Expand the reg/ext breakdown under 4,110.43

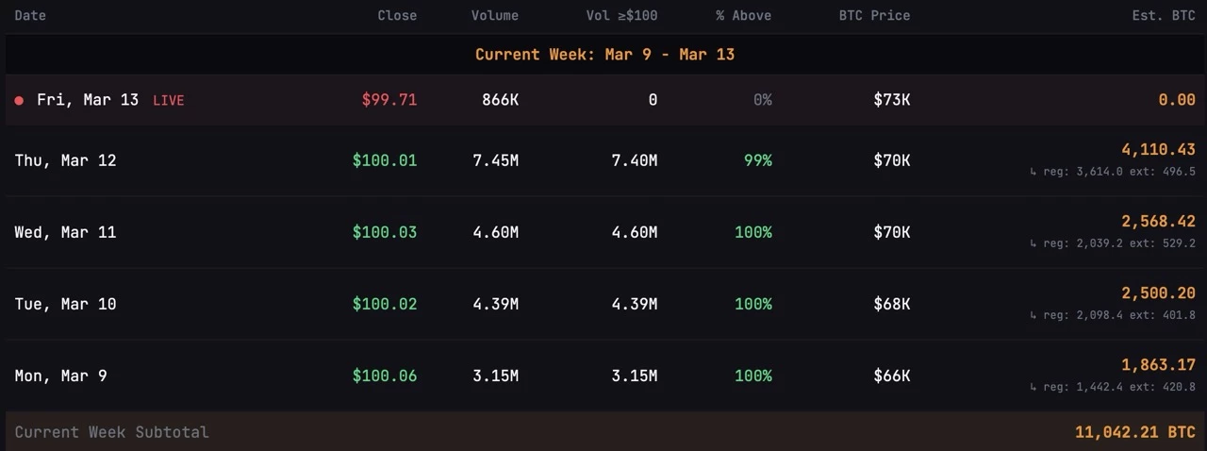click(x=1112, y=172)
